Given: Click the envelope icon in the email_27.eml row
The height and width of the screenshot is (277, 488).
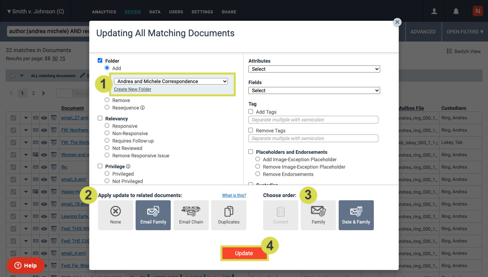Looking at the screenshot, I should tap(35, 118).
